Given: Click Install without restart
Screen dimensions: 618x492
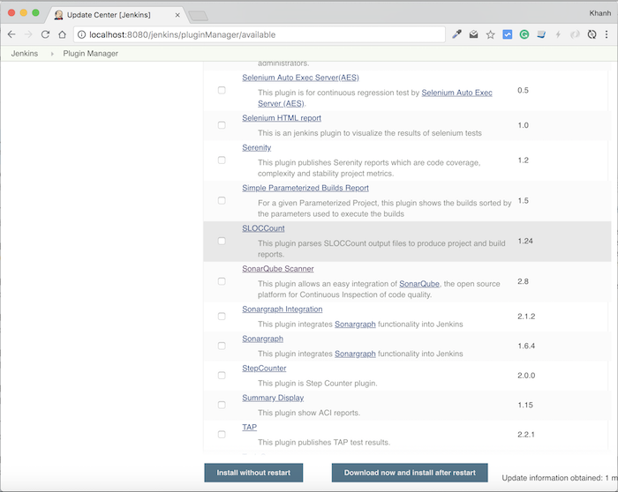Looking at the screenshot, I should pyautogui.click(x=253, y=473).
